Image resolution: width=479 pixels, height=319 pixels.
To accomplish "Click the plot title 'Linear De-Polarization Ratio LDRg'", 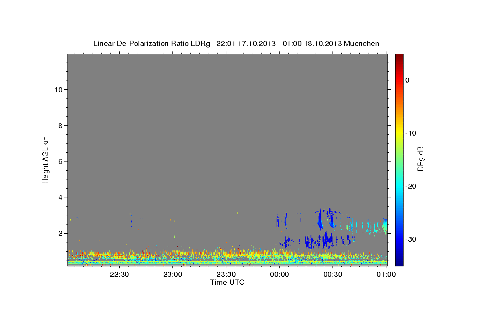I will coord(152,43).
